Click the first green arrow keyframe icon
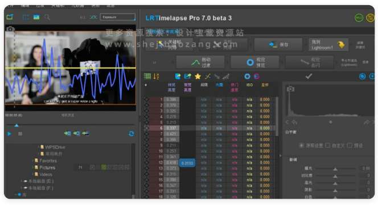 pyautogui.click(x=68, y=133)
